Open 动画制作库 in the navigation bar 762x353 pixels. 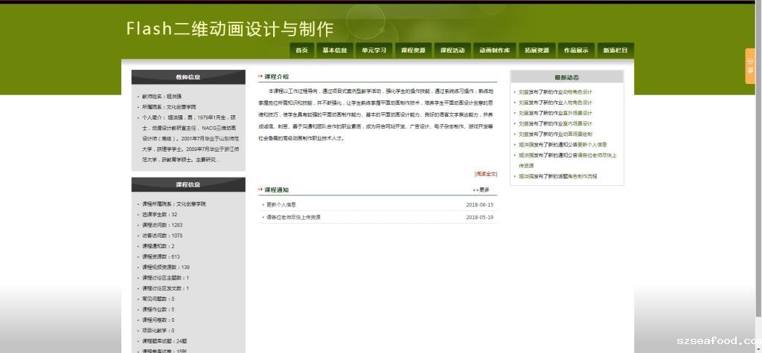pos(495,51)
